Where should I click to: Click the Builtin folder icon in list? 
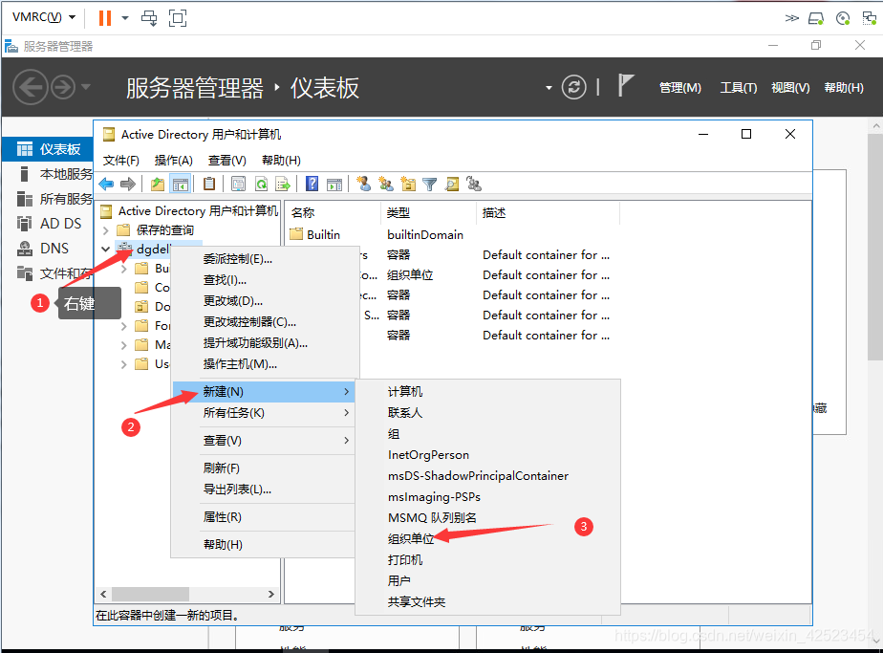point(296,234)
